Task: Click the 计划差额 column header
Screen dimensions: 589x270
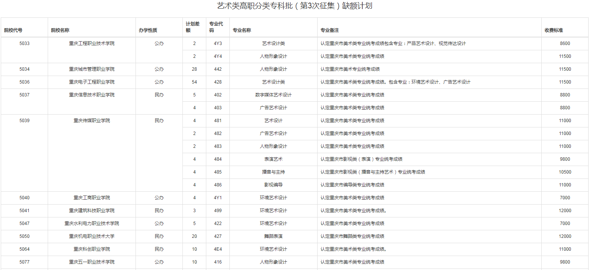Action: coord(192,27)
